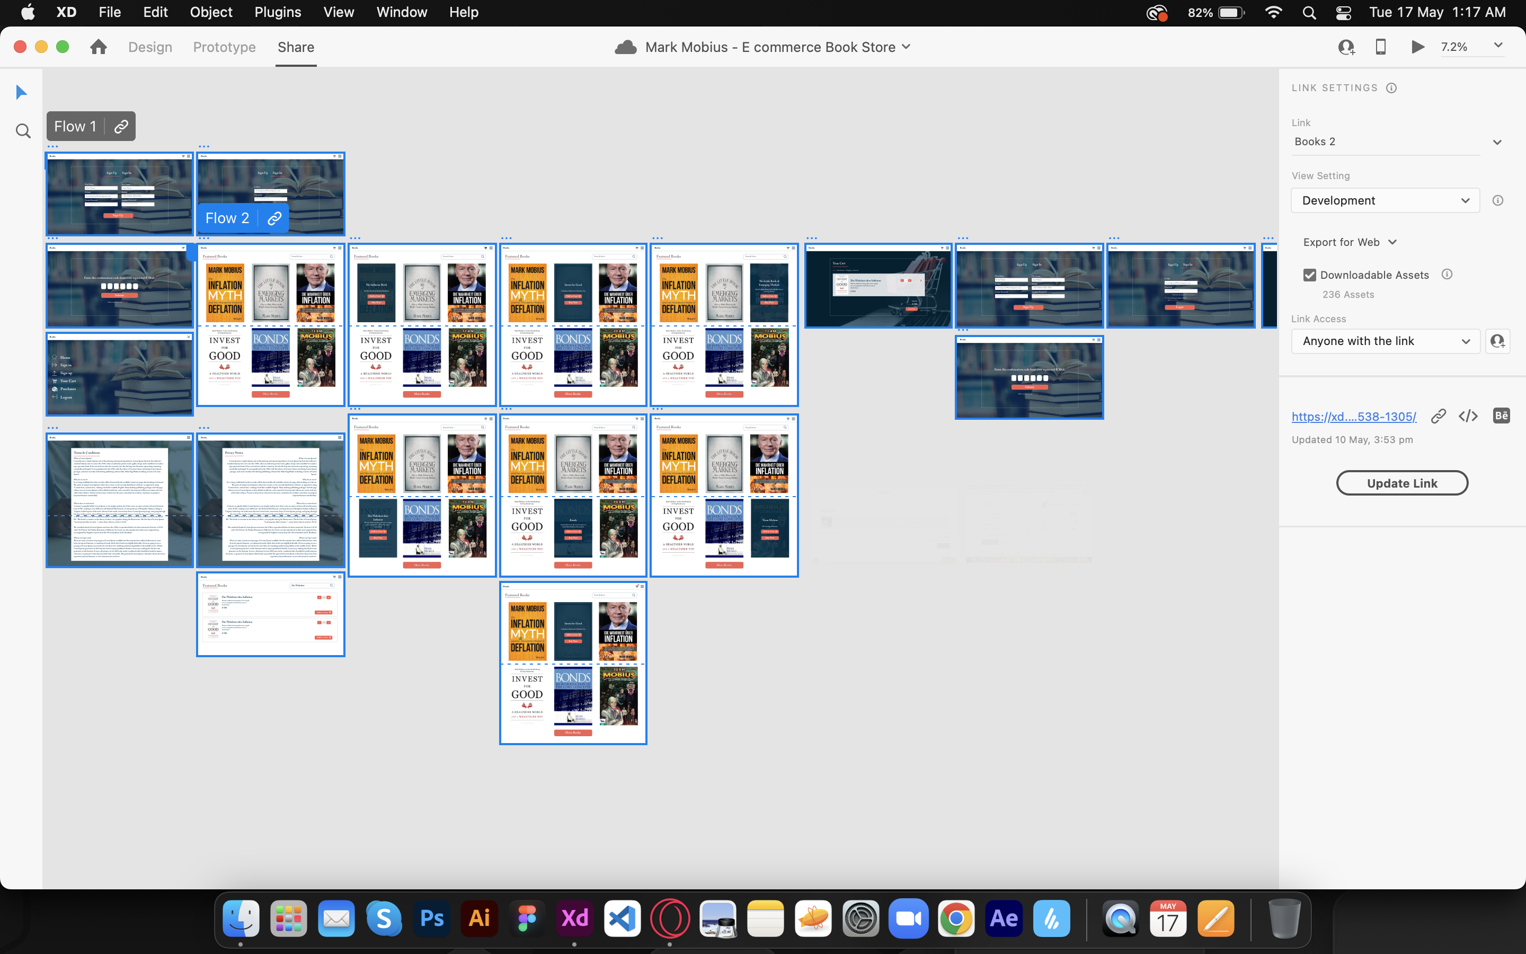This screenshot has width=1526, height=954.
Task: Open Link Access Anyone with the link dropdown
Action: 1386,341
